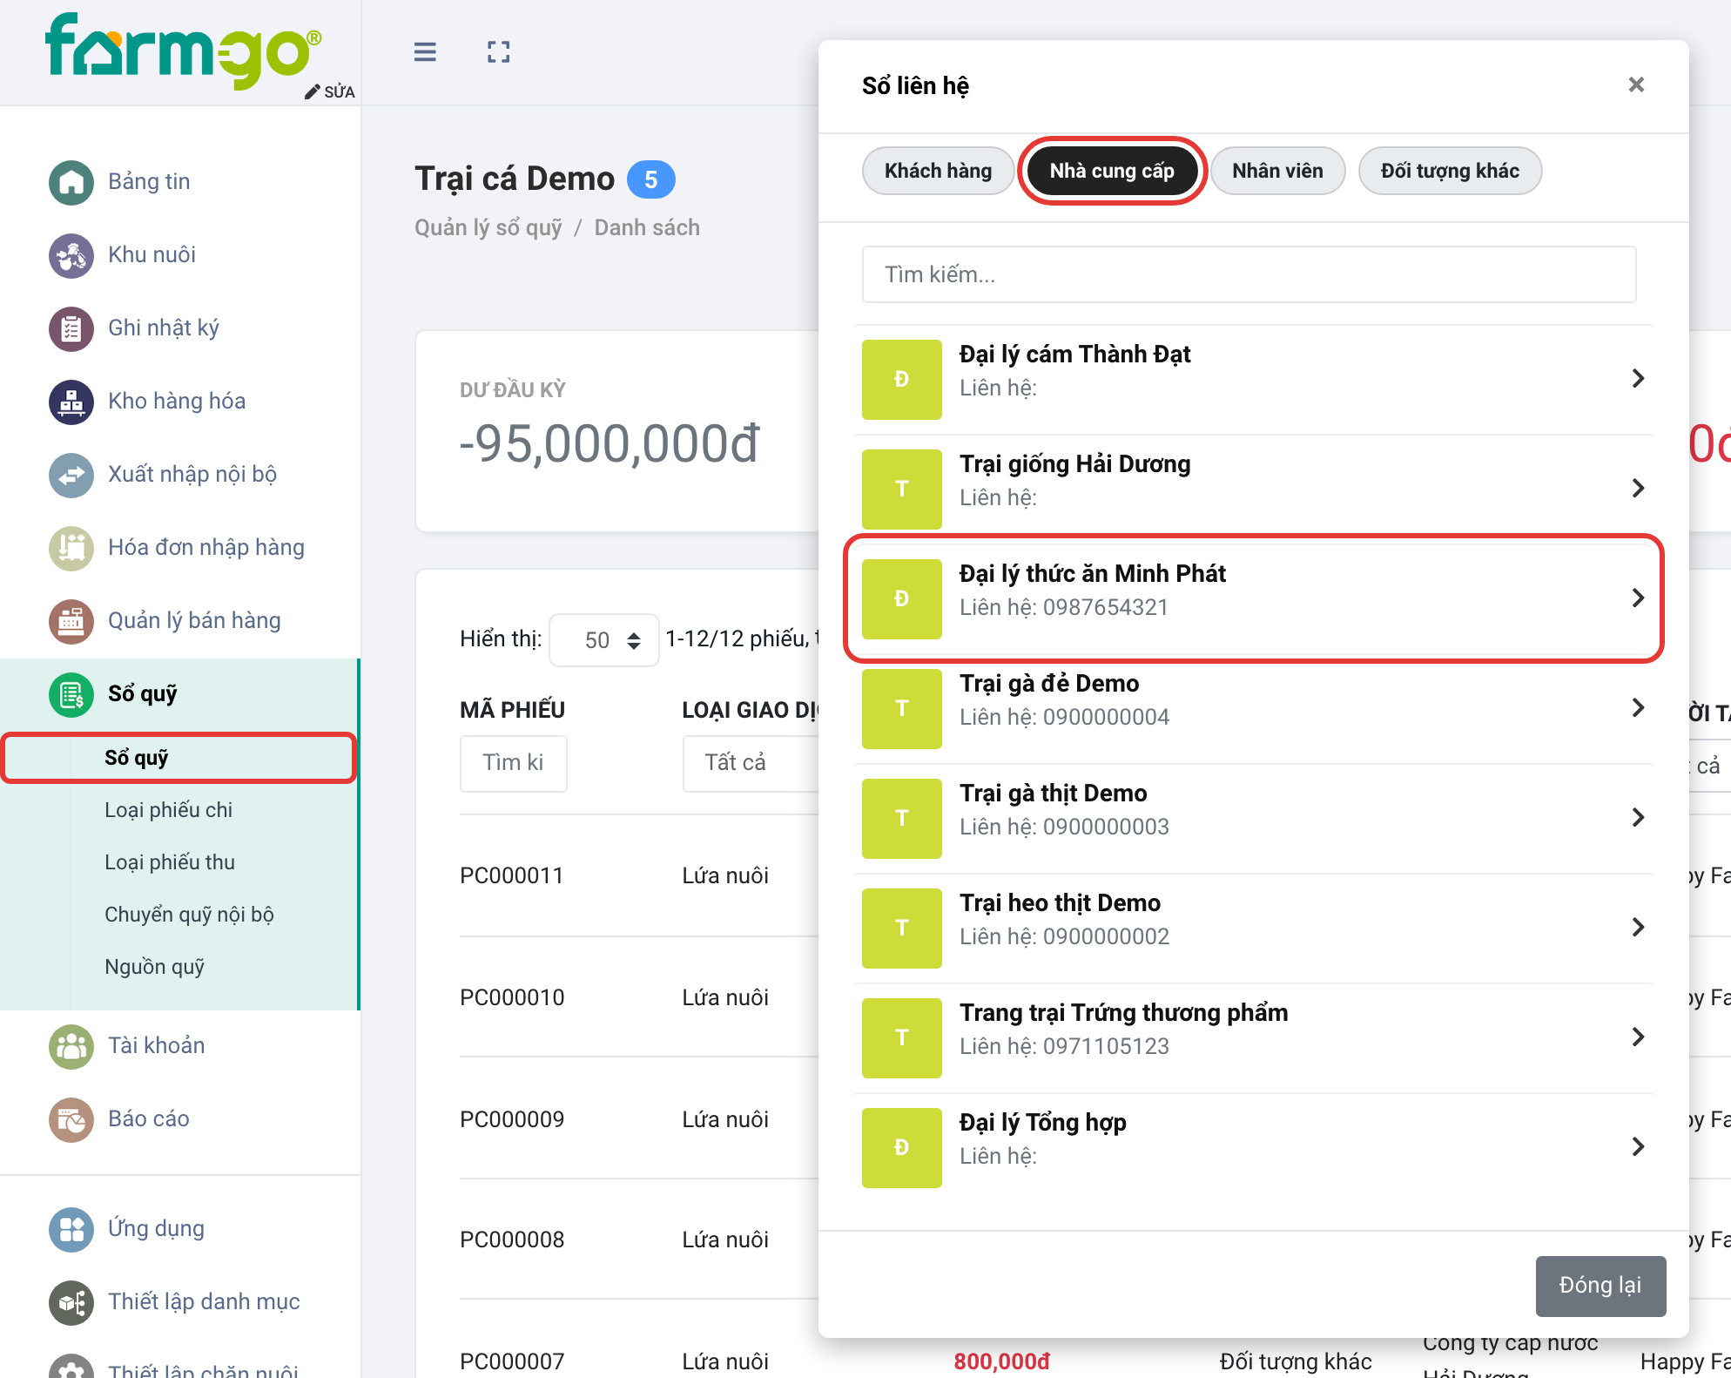Click the Tìm kiếm contact search field
Viewport: 1731px width, 1378px height.
[1249, 274]
